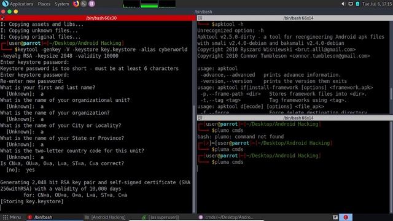This screenshot has height=221, width=393.
Task: Click 'I: Copying assets and libs...' line
Action: click(x=42, y=25)
